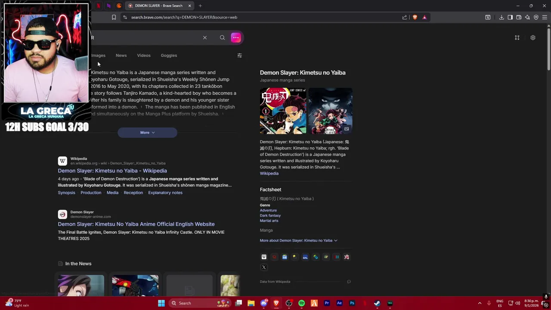
Task: Open the weather widget showing 75°F Light rain
Action: point(17,303)
